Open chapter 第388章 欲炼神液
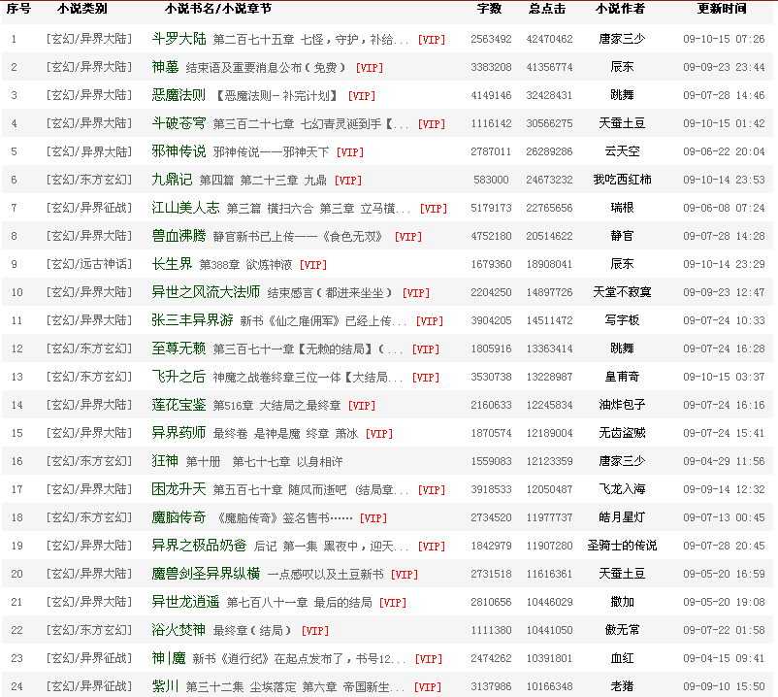Screen dimensions: 778x697 [x=245, y=265]
